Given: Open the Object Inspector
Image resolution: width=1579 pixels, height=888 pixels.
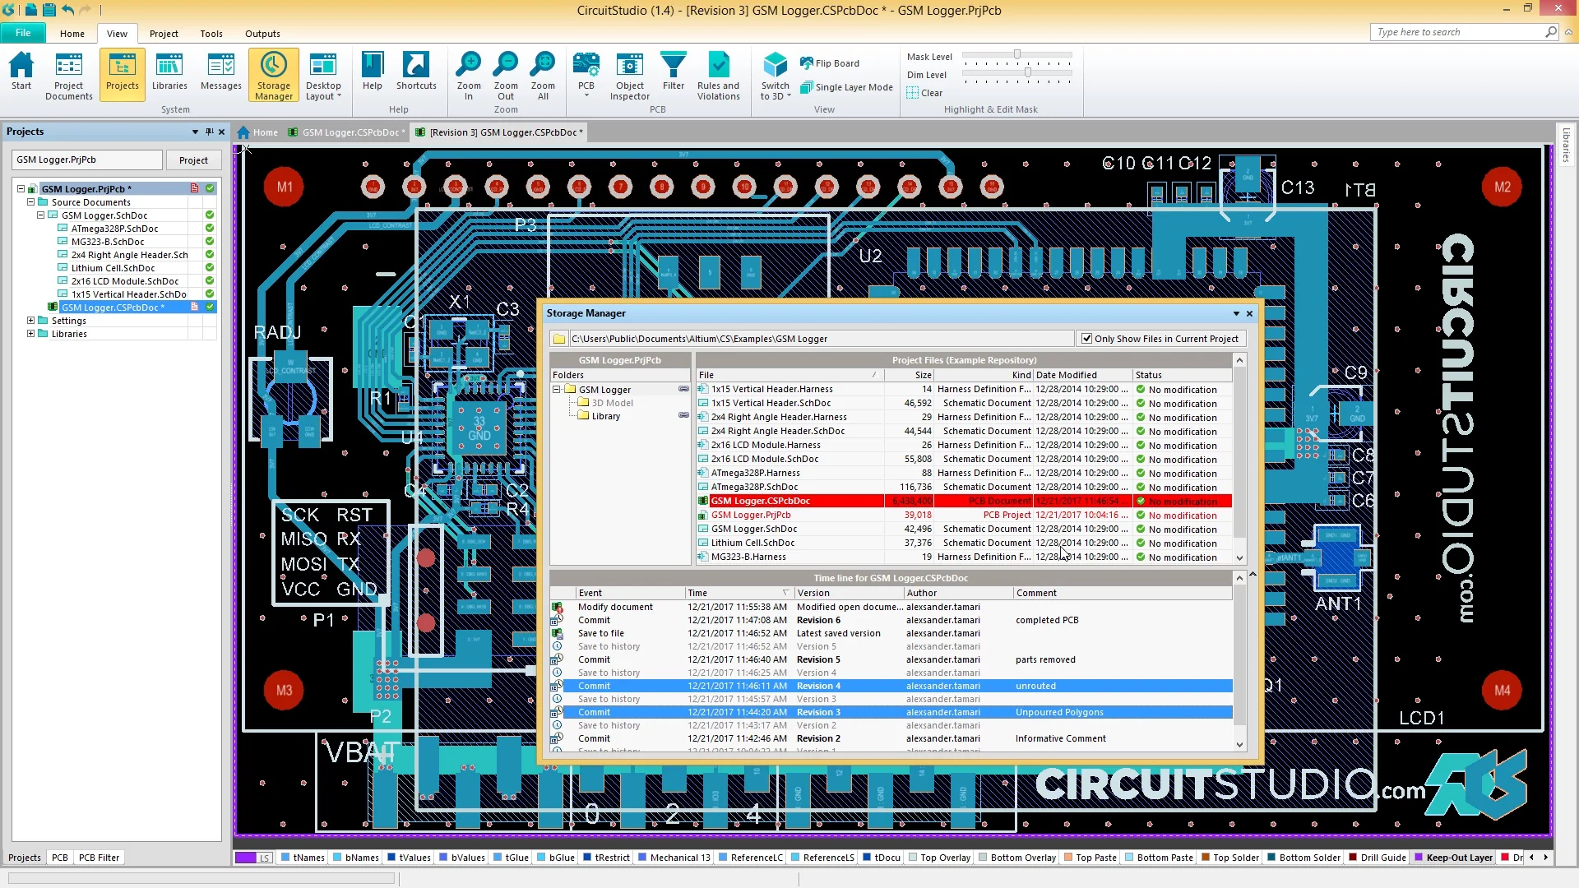Looking at the screenshot, I should (x=629, y=75).
